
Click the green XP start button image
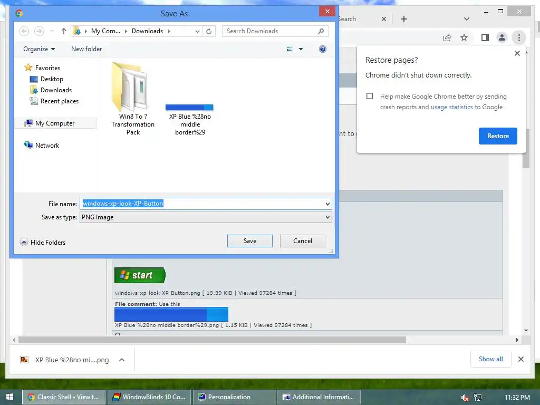[x=140, y=275]
